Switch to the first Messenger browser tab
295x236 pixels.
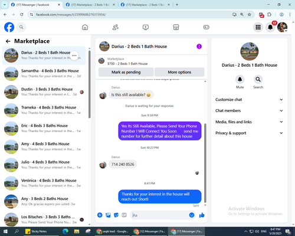(x=36, y=5)
